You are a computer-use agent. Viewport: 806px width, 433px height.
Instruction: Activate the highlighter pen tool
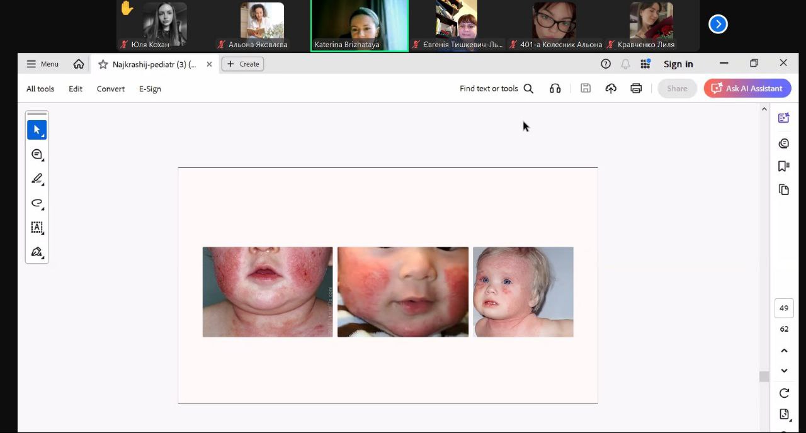click(37, 179)
